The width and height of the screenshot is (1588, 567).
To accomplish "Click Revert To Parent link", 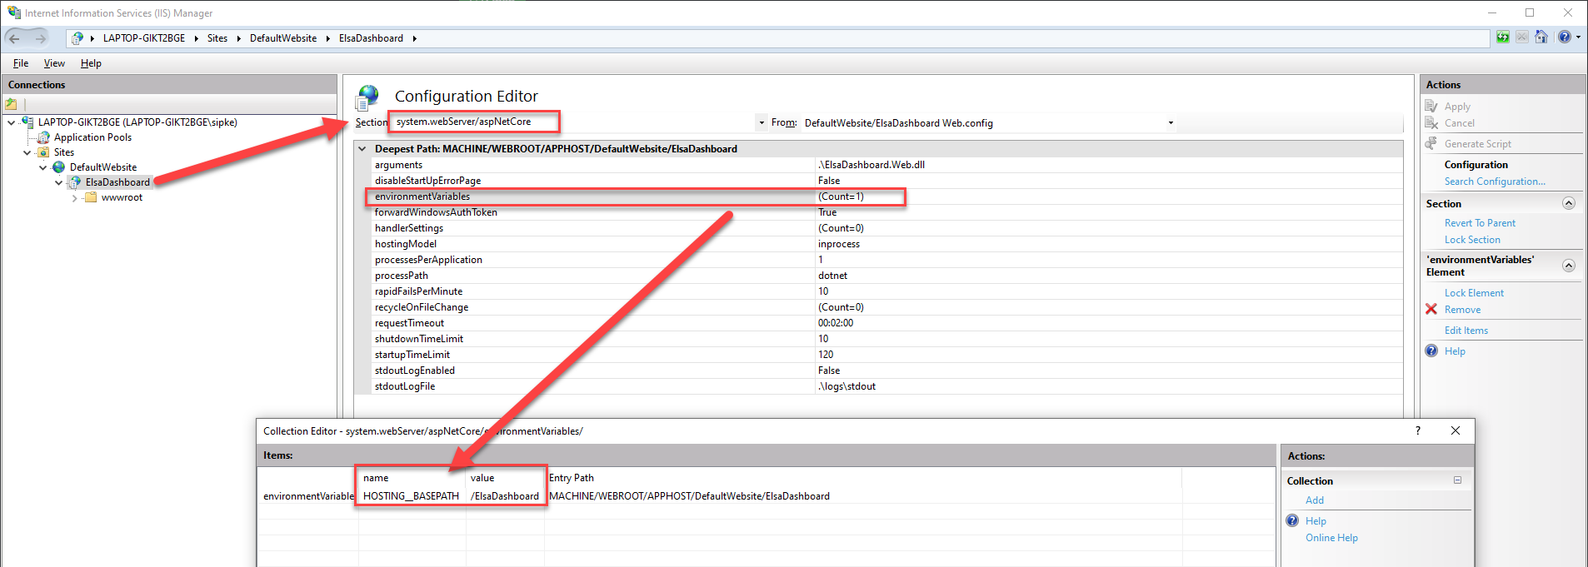I will coord(1480,223).
